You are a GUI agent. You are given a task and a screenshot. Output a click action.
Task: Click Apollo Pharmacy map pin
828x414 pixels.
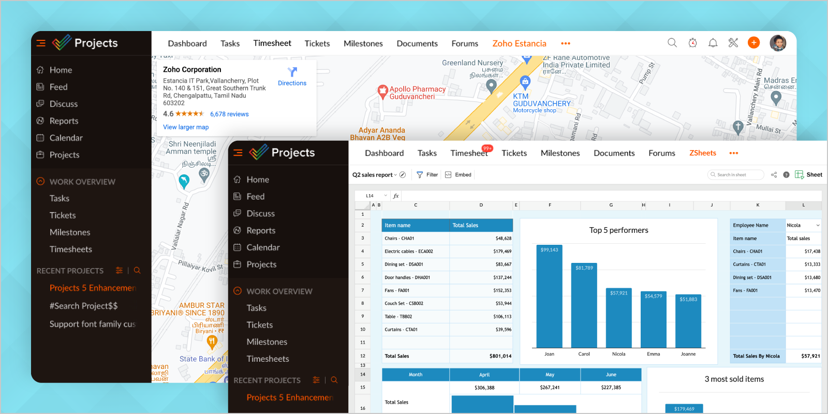[382, 92]
